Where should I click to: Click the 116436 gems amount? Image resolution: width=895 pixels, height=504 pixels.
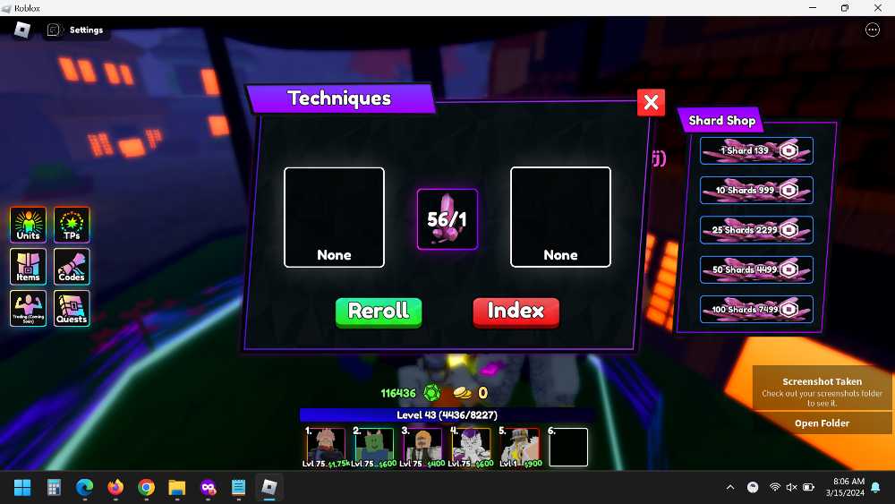point(398,393)
